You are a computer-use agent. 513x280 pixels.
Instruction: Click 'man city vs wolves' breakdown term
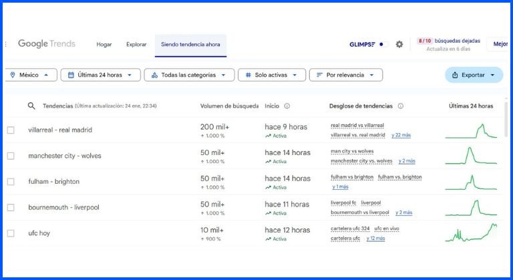click(352, 151)
